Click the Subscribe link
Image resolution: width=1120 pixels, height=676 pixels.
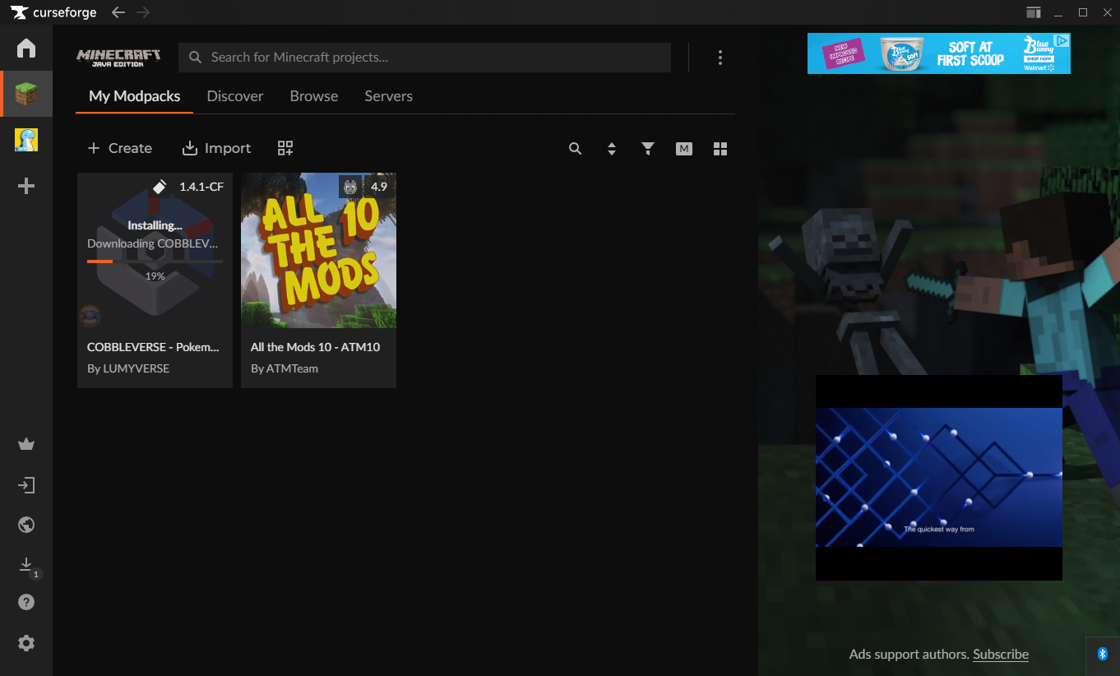(x=1000, y=655)
